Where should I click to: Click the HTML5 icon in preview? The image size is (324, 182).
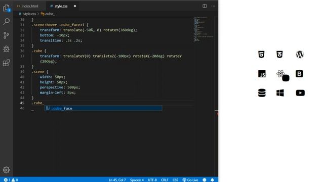261,55
